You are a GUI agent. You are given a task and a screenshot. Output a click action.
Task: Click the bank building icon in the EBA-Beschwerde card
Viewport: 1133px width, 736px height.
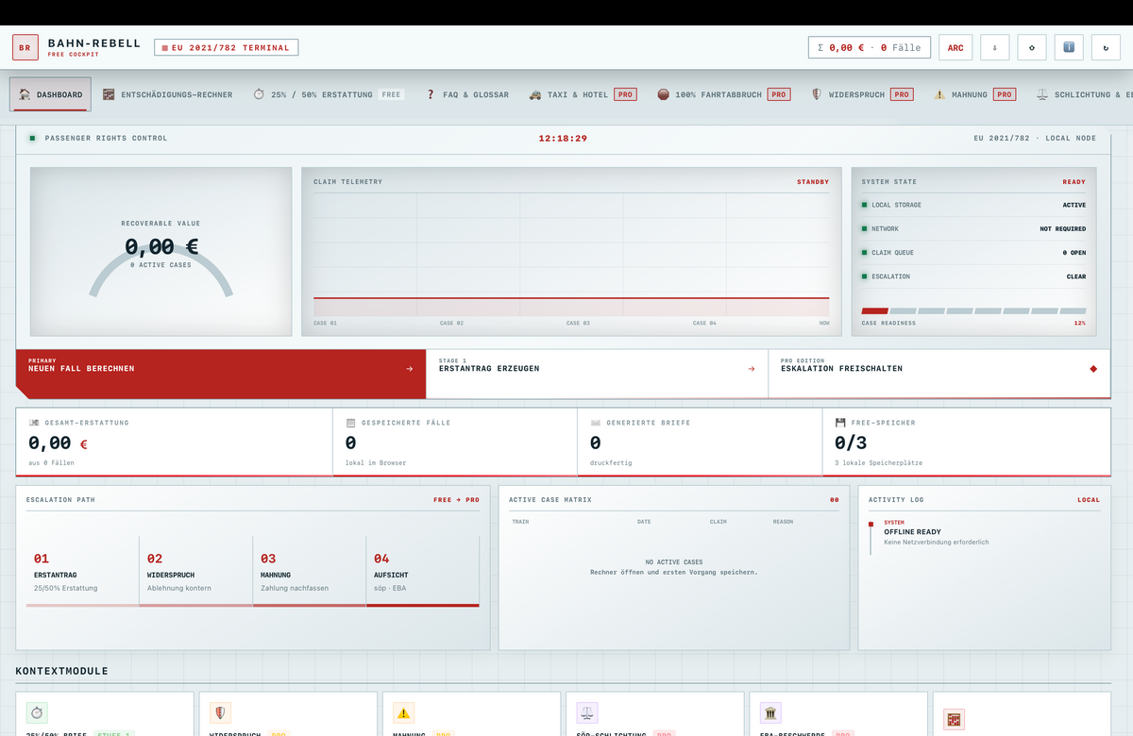coord(770,713)
